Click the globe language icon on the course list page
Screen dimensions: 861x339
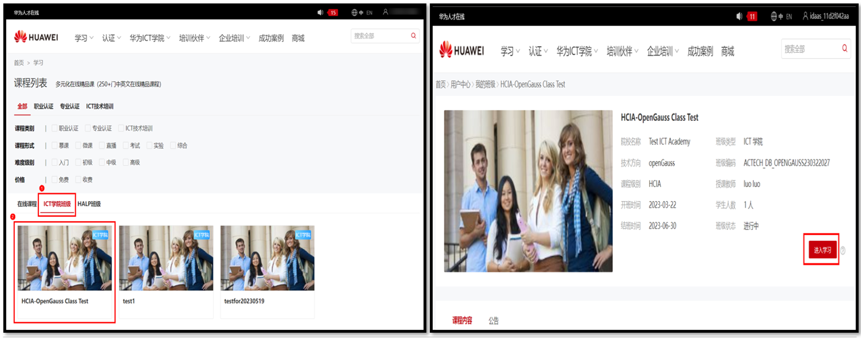(354, 13)
